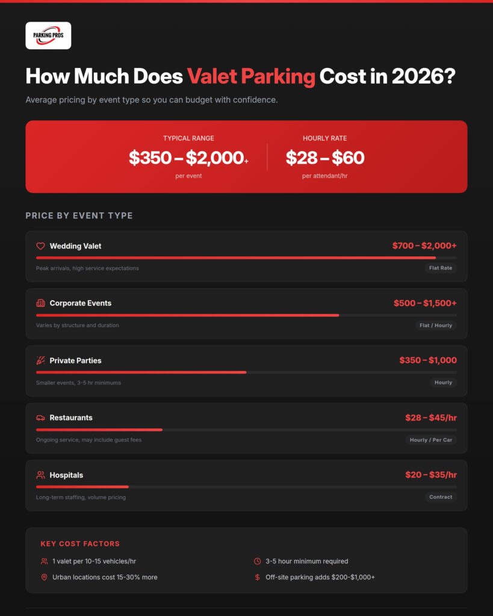
Task: Click the dollar sign icon for off-site parking
Action: [x=258, y=577]
